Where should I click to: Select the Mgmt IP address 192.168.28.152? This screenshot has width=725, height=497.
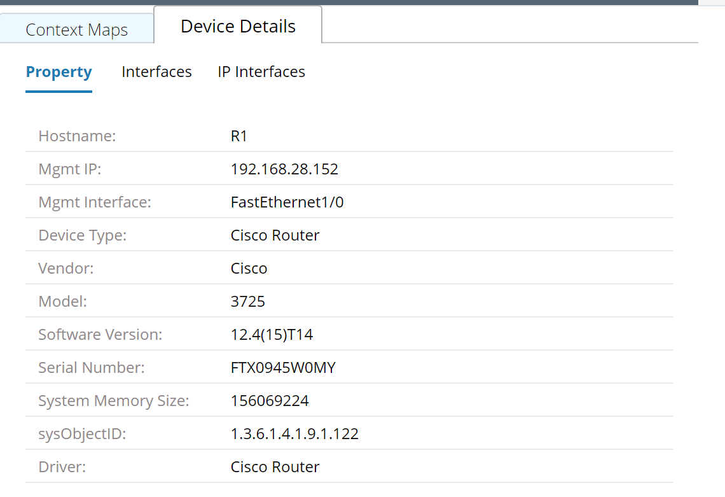point(284,169)
